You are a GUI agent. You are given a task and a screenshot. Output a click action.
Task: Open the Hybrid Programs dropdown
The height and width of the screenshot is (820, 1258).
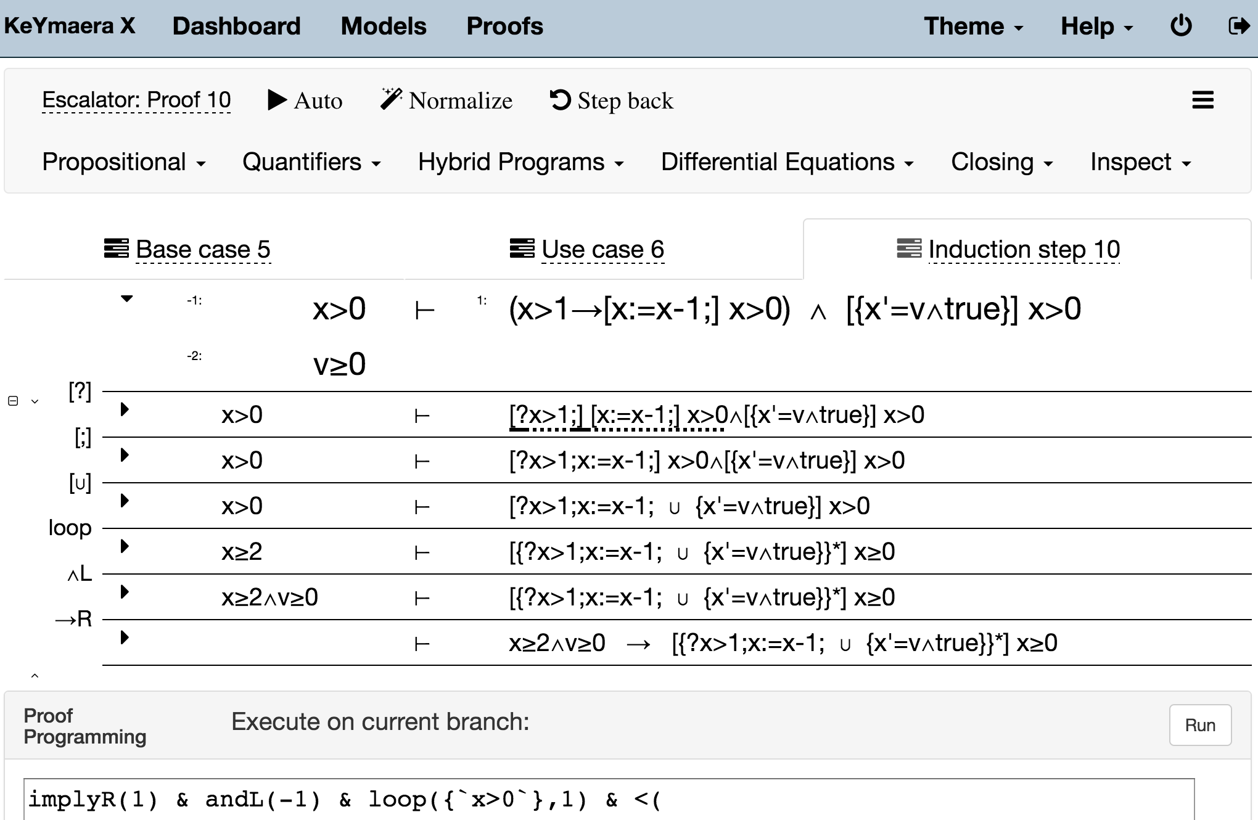520,162
